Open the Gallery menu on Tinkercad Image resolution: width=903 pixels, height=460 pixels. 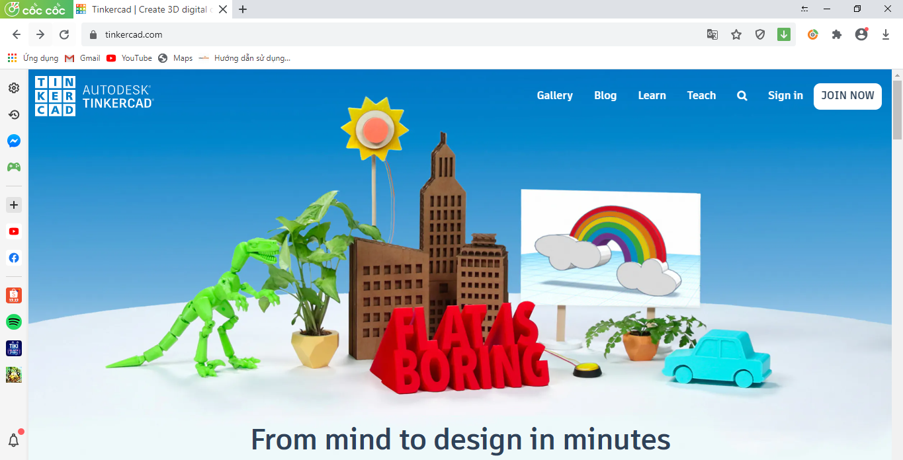(554, 95)
